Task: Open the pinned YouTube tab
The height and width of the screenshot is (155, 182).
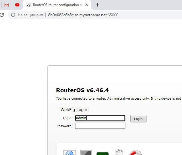Action: pos(17,5)
